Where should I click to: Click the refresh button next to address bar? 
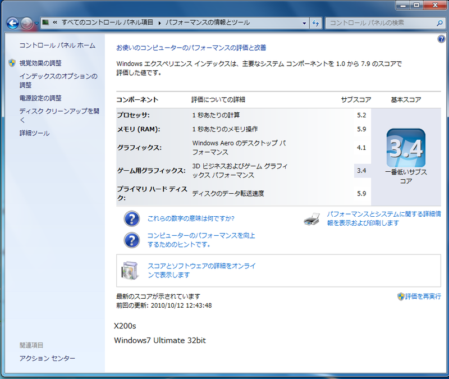(x=315, y=23)
